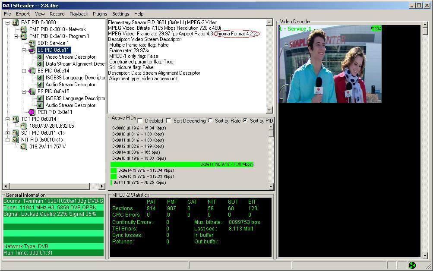Click the Video Stream Descriptor icon

click(40, 57)
